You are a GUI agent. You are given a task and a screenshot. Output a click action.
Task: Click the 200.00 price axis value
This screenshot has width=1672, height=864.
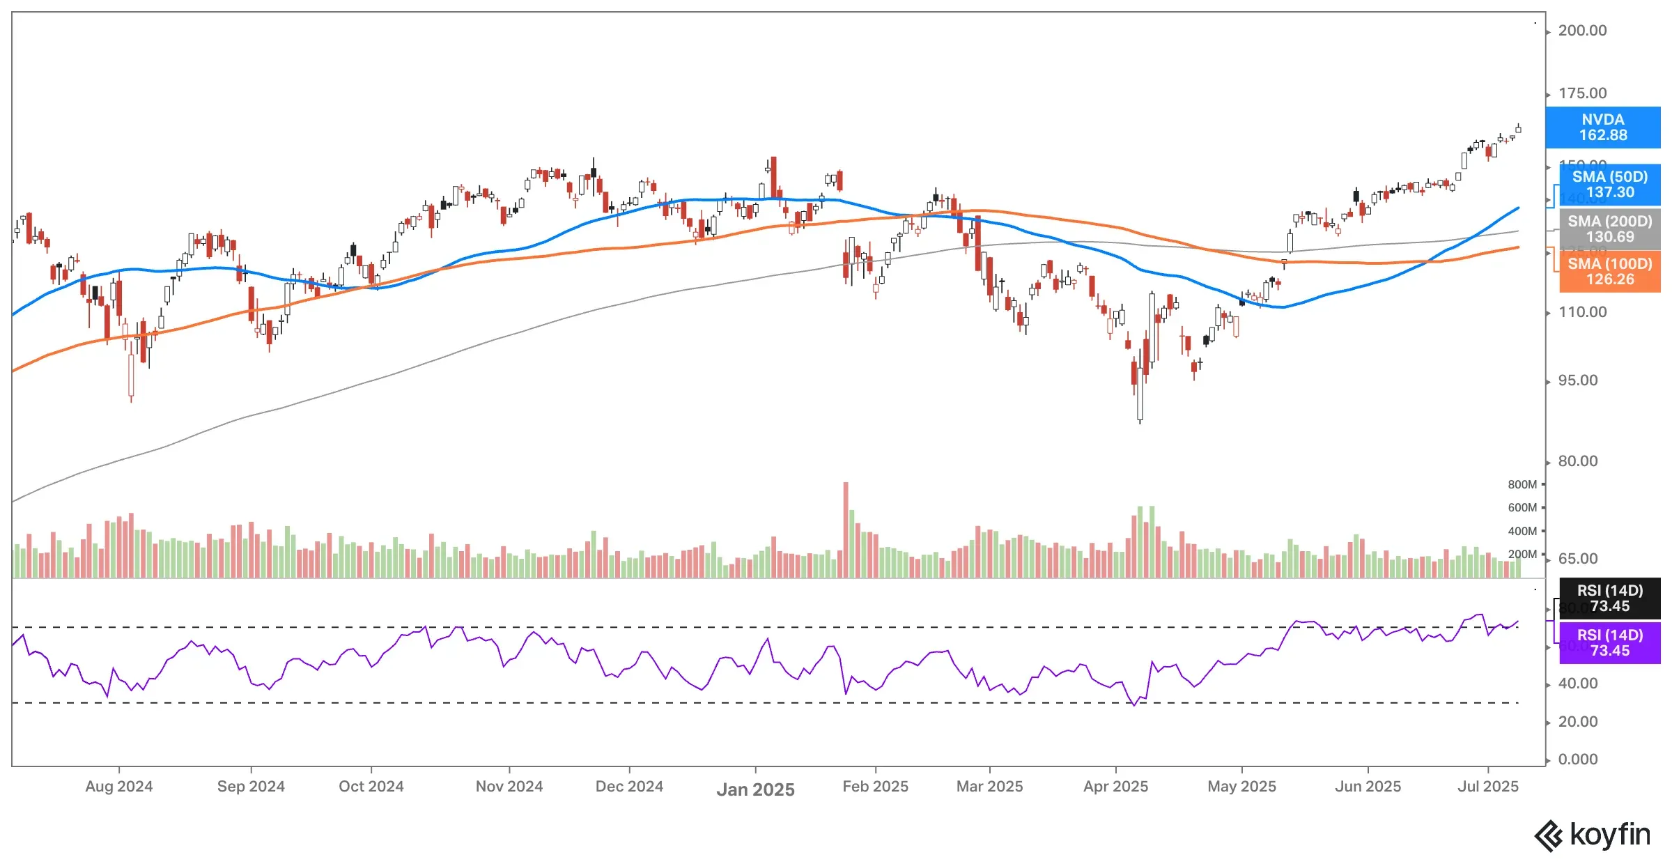click(x=1583, y=31)
